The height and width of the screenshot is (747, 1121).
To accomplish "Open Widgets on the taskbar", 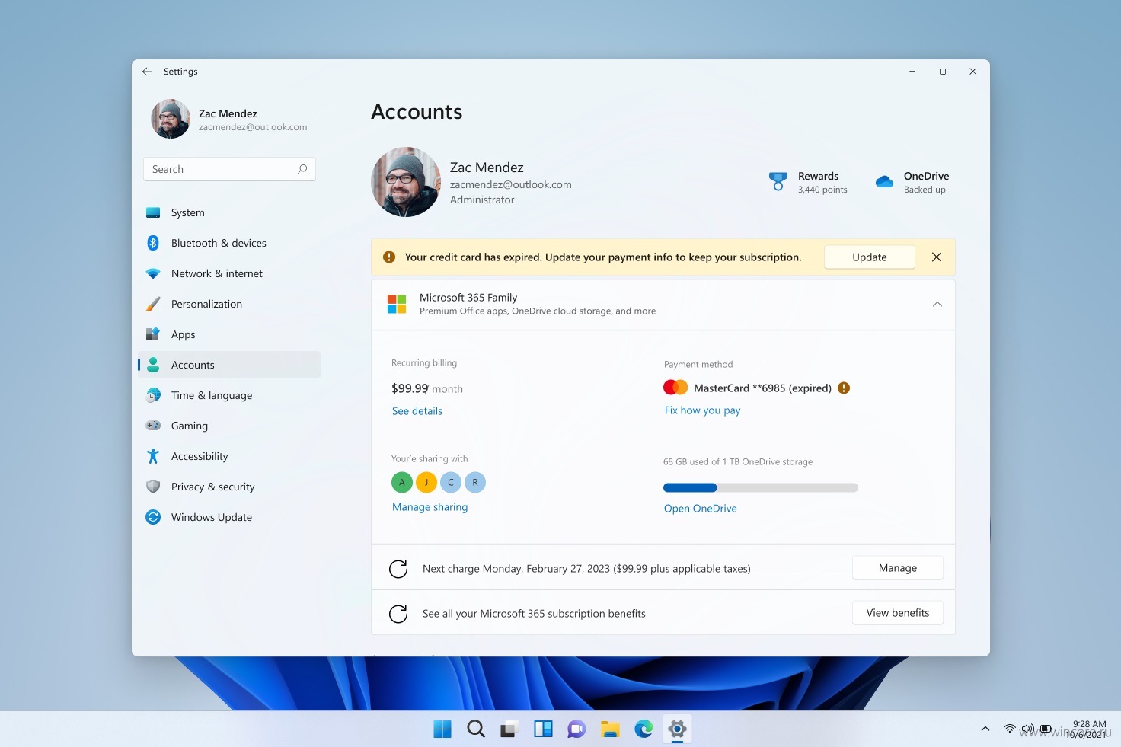I will [x=543, y=729].
